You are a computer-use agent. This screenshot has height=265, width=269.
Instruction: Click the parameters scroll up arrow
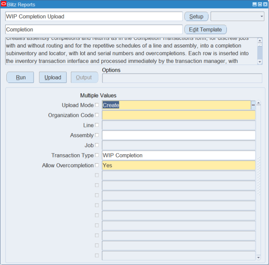(x=258, y=103)
